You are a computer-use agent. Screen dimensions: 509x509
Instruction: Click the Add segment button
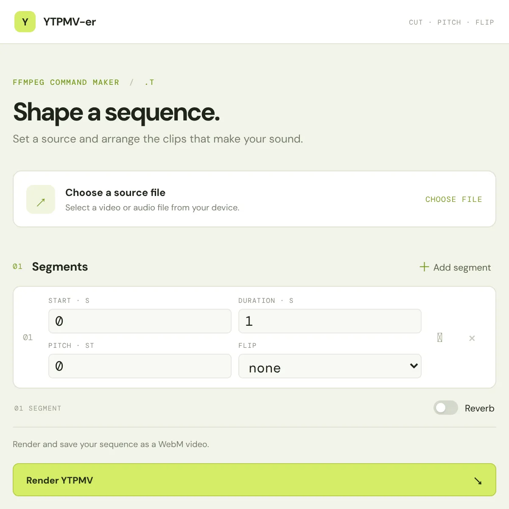click(x=455, y=267)
